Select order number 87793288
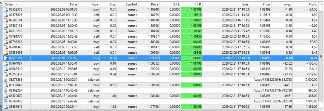The height and width of the screenshot is (111, 324). click(x=16, y=42)
